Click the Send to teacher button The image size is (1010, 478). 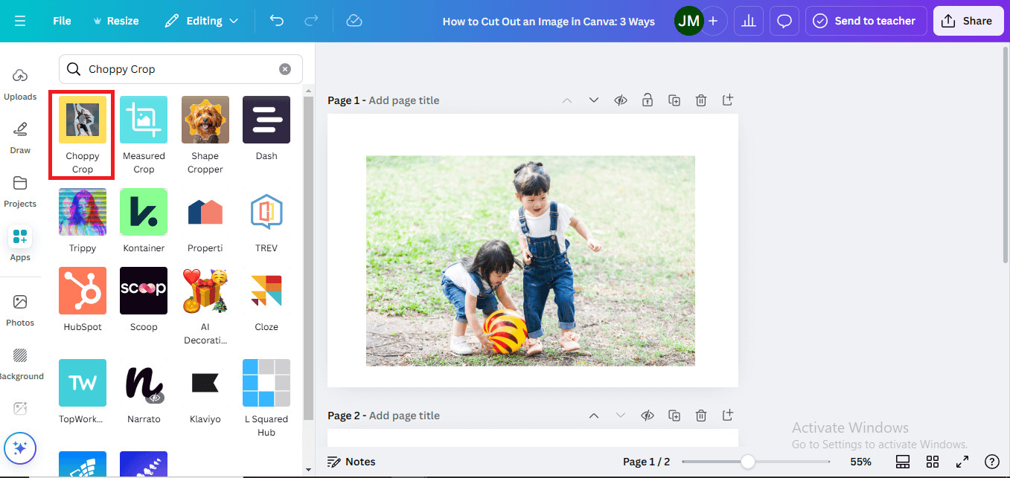866,21
